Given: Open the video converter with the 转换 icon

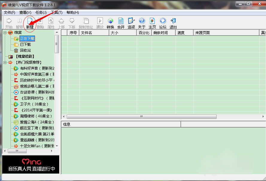Looking at the screenshot, I should [x=110, y=22].
